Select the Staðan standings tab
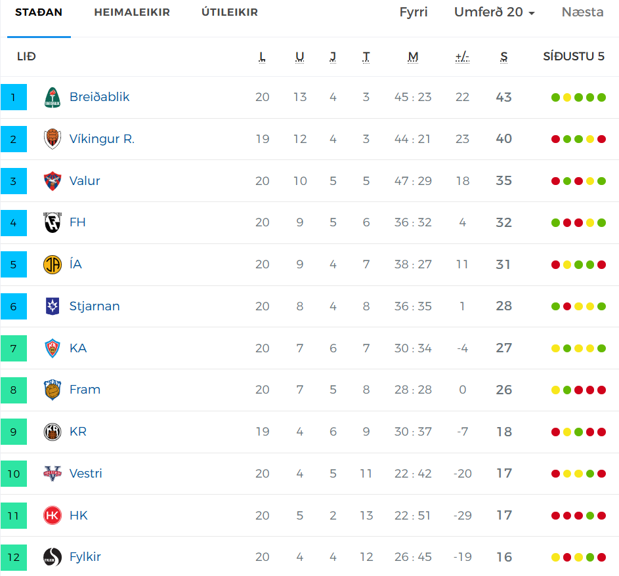Screen dimensions: 619x576 [39, 12]
